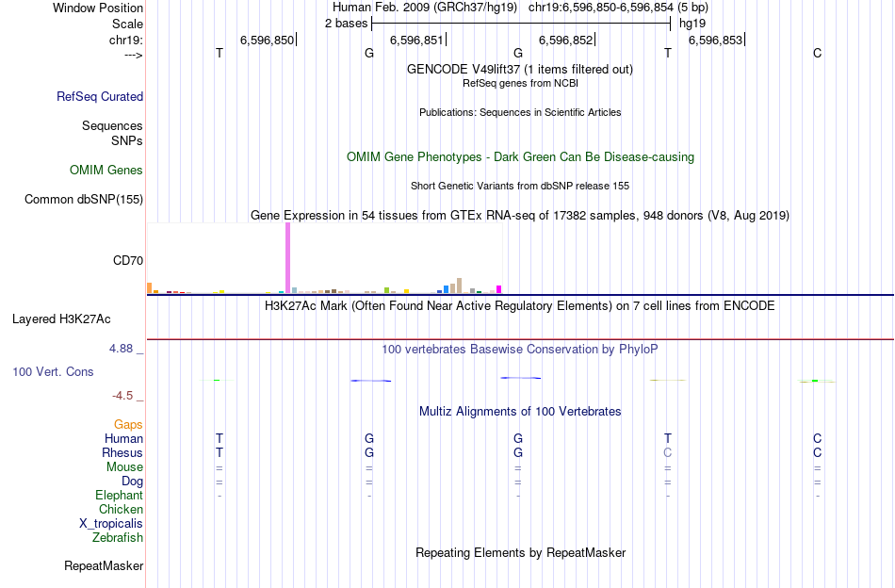The image size is (895, 588).
Task: Click Short Genetic Variants from dbSNP title
Action: click(x=520, y=186)
